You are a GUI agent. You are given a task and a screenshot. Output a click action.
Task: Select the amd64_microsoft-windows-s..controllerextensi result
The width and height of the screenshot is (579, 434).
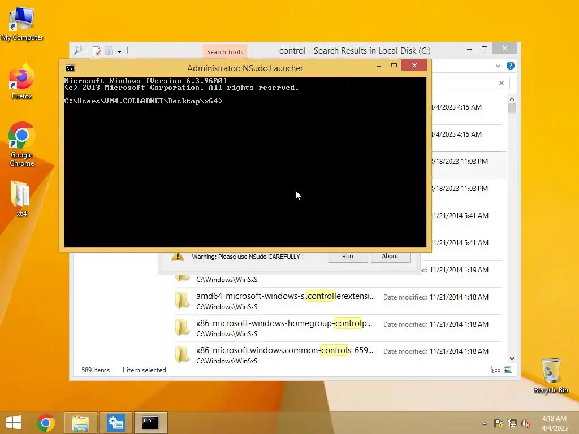(338, 301)
